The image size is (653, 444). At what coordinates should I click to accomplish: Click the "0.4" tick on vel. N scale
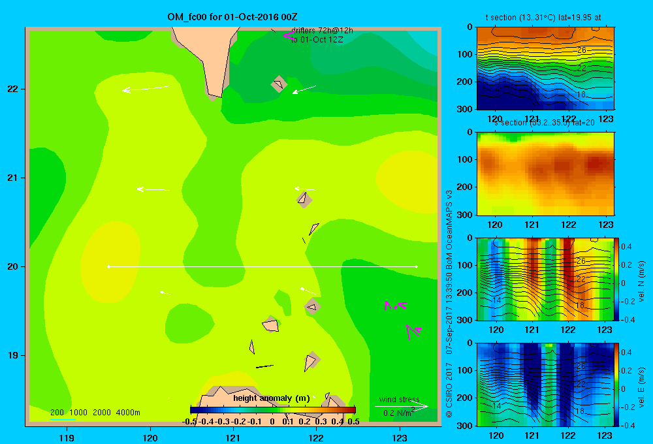627,246
